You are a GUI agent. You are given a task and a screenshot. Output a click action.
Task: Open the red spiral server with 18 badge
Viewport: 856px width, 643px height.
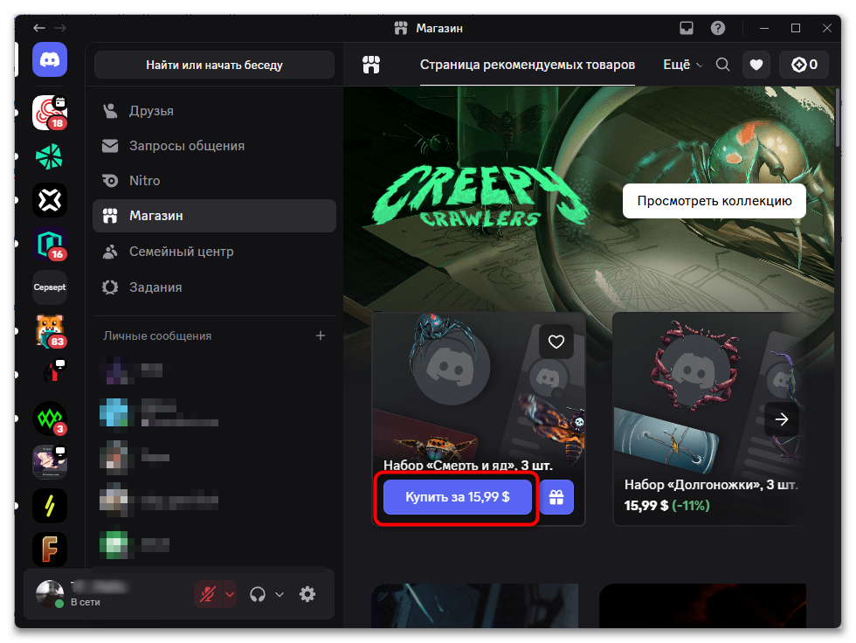[x=50, y=113]
